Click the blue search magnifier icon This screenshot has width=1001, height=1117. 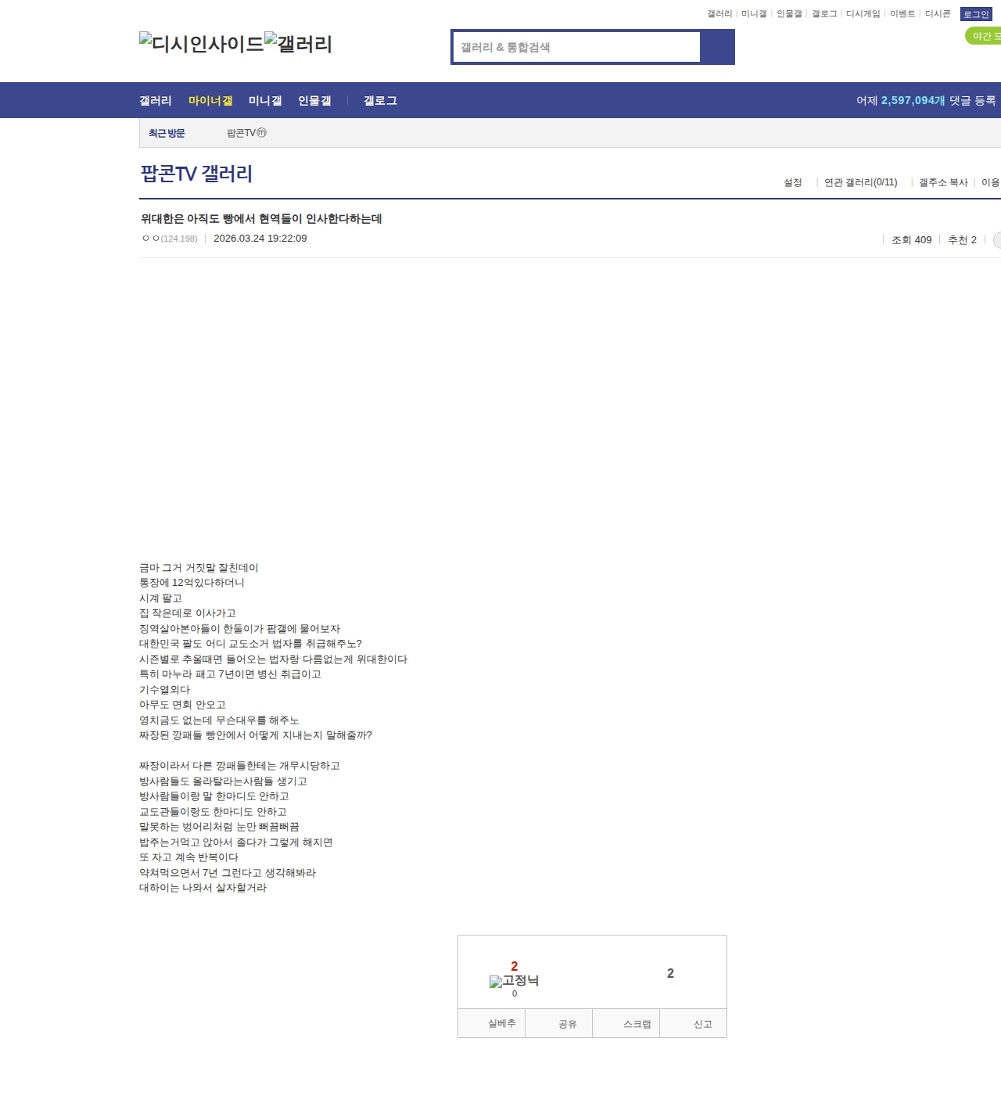point(718,47)
